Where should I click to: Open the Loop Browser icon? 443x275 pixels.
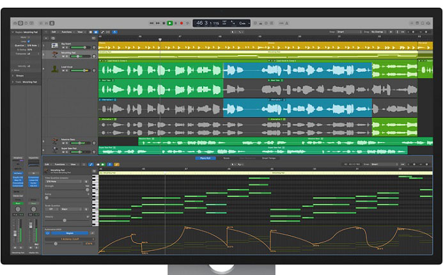tap(423, 23)
